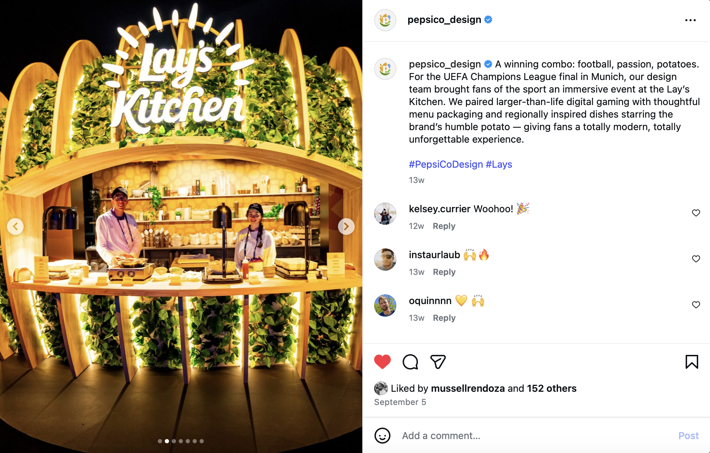This screenshot has height=453, width=710.
Task: Open more options three-dot menu
Action: pyautogui.click(x=691, y=20)
